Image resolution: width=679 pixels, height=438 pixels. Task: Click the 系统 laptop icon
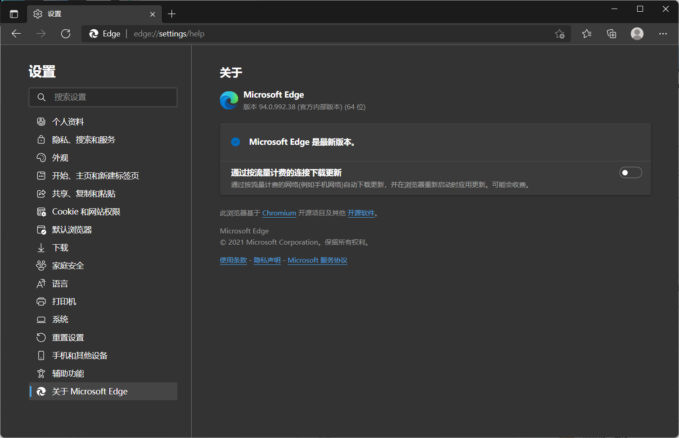pos(41,320)
